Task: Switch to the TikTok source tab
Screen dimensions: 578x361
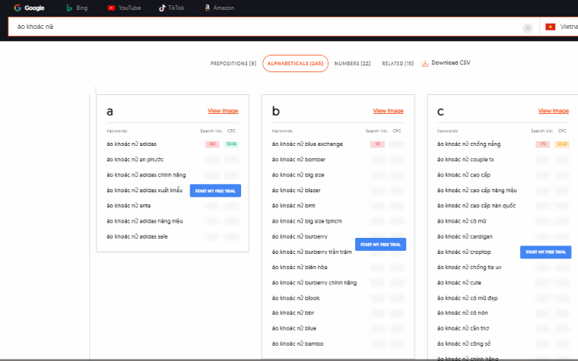Action: coord(171,8)
